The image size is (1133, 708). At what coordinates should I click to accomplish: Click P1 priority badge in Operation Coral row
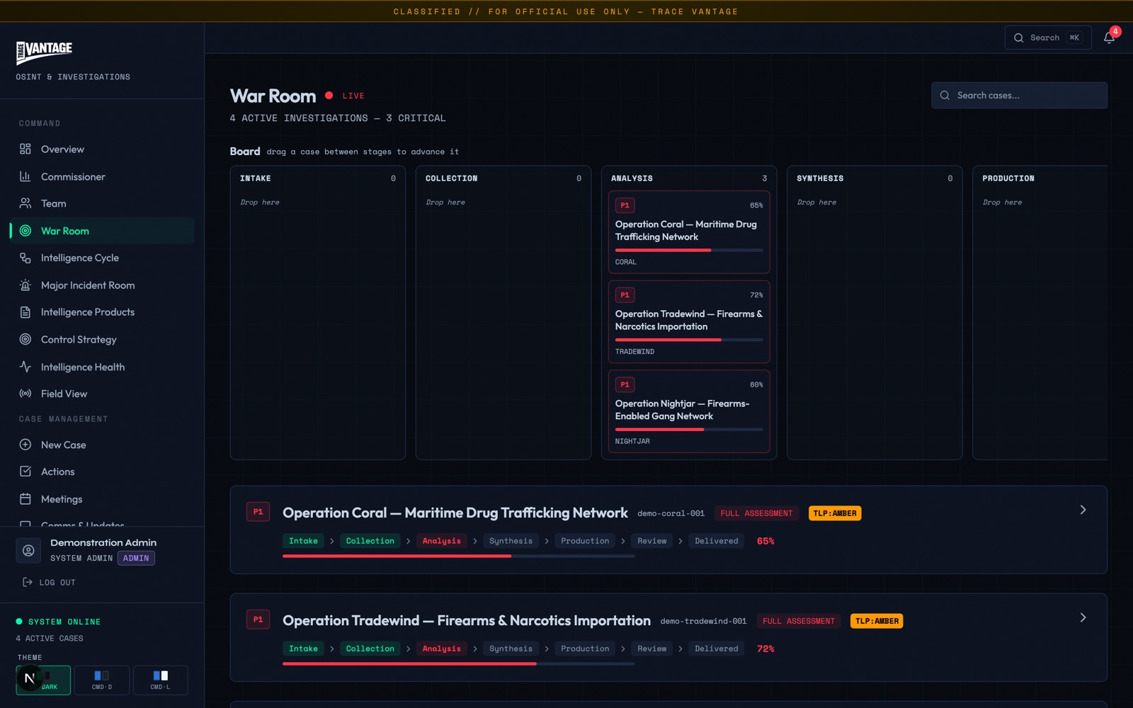(x=258, y=512)
